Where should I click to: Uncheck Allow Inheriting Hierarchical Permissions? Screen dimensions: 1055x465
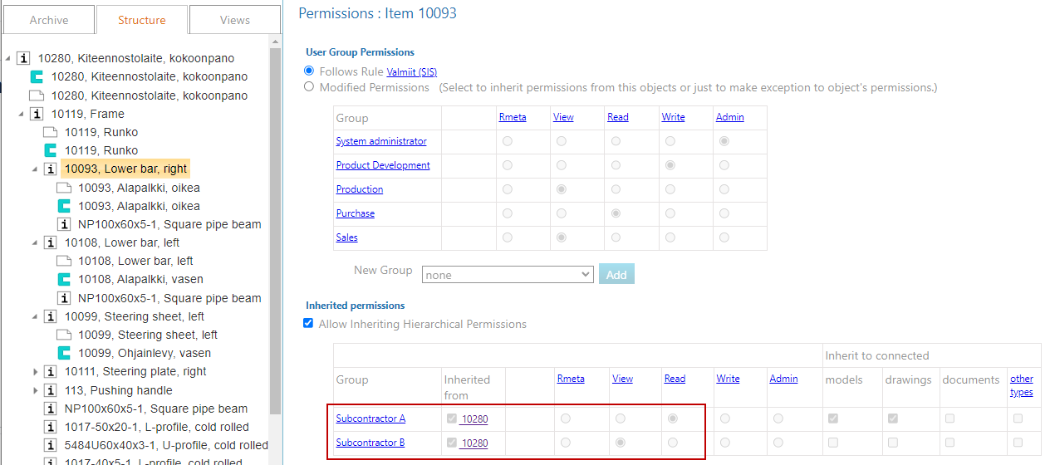tap(309, 324)
